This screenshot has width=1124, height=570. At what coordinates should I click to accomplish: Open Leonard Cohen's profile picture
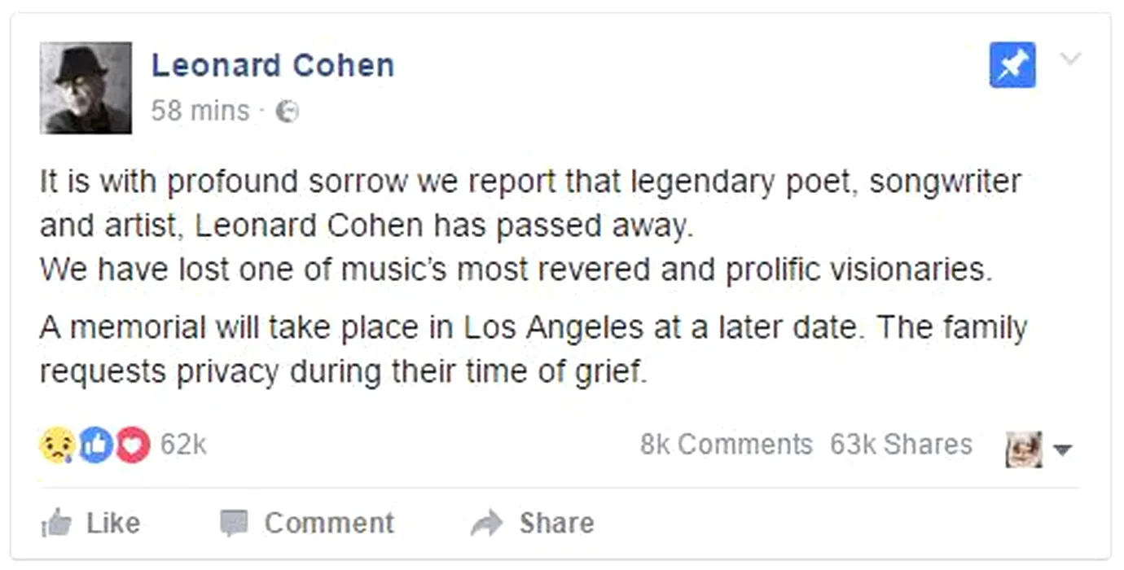[x=86, y=87]
